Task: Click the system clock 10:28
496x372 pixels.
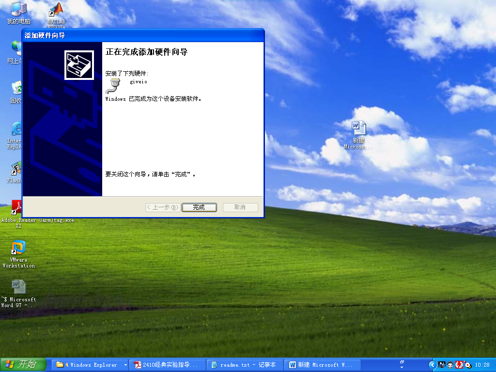Action: [482, 365]
